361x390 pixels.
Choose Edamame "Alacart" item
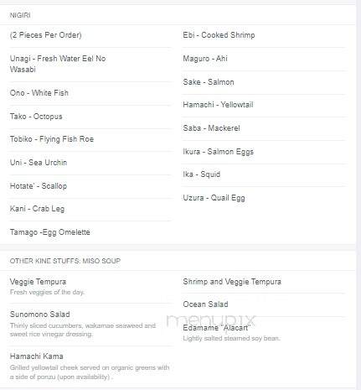tap(217, 328)
